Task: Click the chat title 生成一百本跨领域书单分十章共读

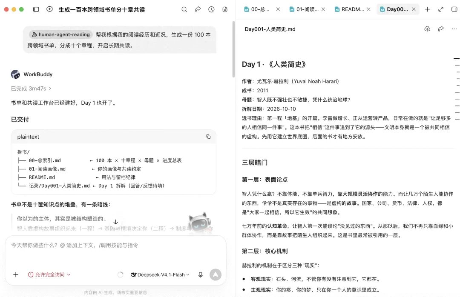Action: pyautogui.click(x=101, y=9)
